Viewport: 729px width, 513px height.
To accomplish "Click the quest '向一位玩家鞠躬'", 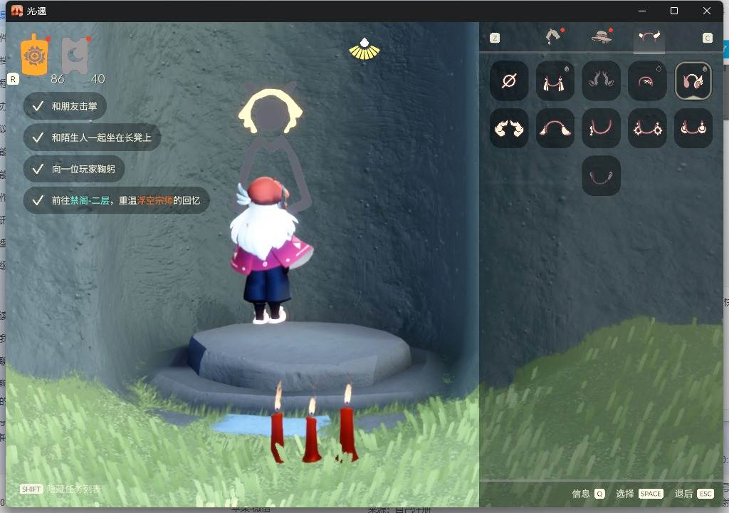I will (x=74, y=169).
